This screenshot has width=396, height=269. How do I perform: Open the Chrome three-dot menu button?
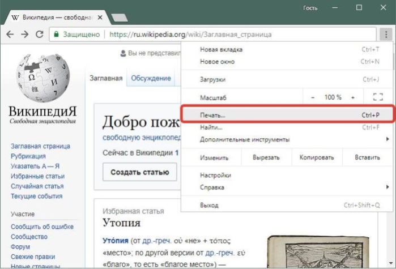[x=386, y=34]
